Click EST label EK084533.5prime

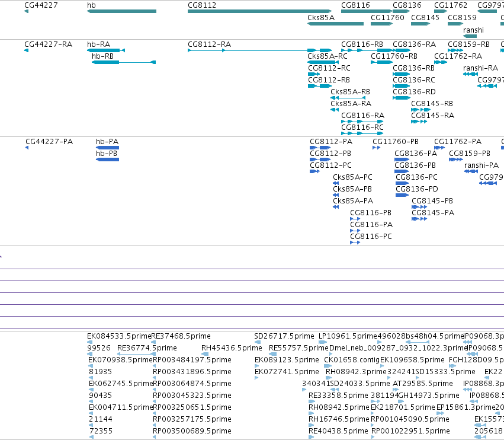point(119,336)
